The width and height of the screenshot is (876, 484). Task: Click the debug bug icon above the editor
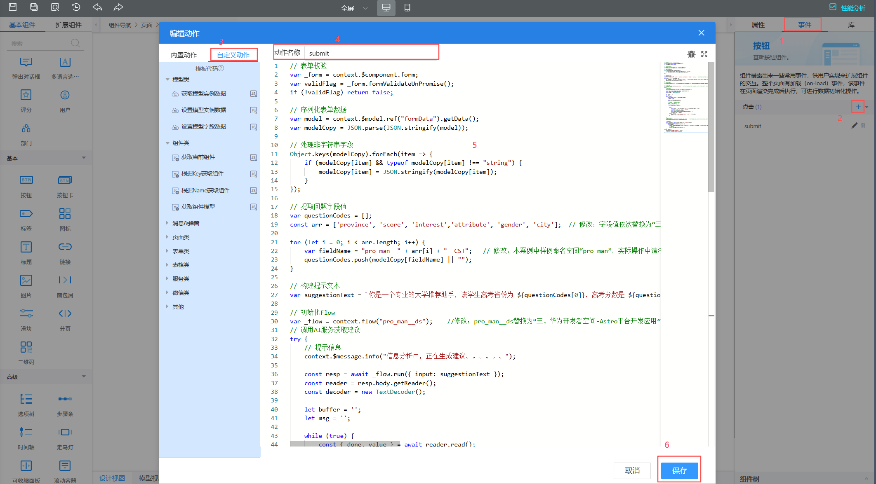point(691,54)
